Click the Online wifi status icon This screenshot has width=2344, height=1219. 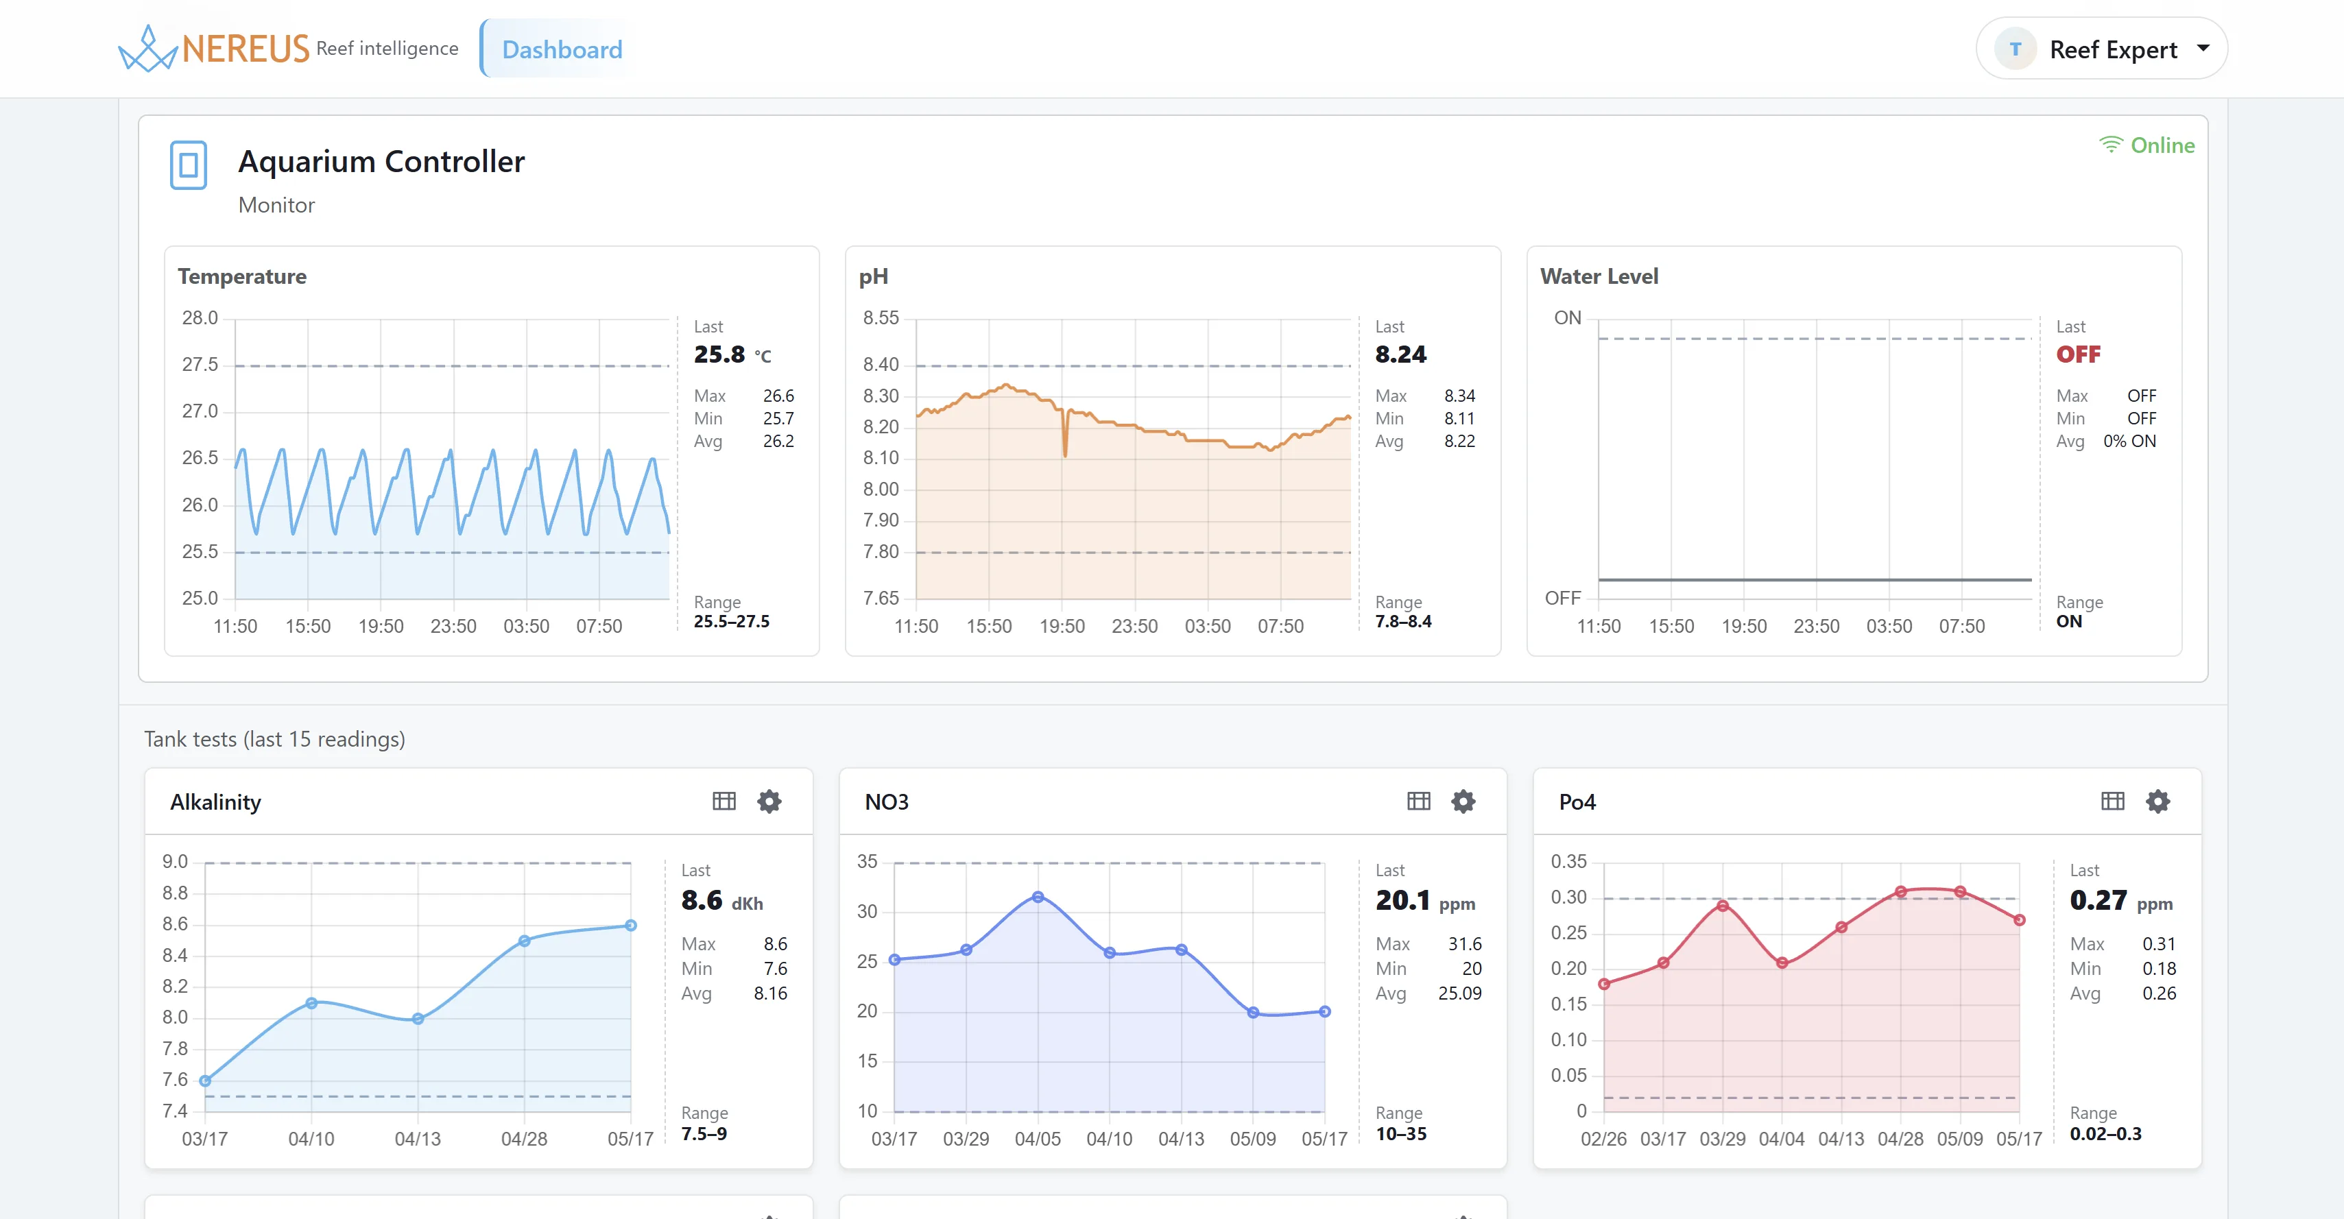click(x=2110, y=145)
